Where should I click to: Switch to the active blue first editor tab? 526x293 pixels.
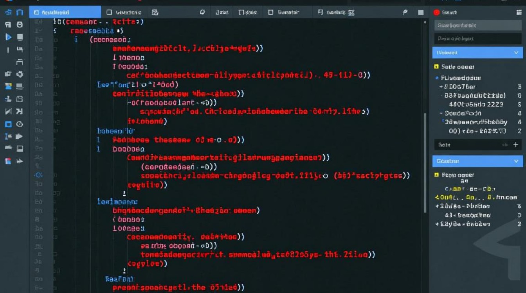(x=65, y=13)
